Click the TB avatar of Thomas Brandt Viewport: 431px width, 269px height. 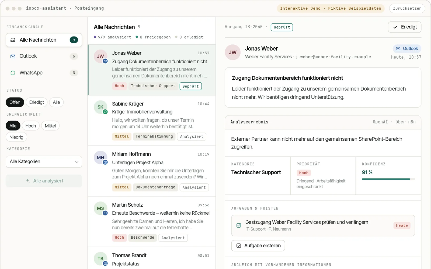pos(100,259)
